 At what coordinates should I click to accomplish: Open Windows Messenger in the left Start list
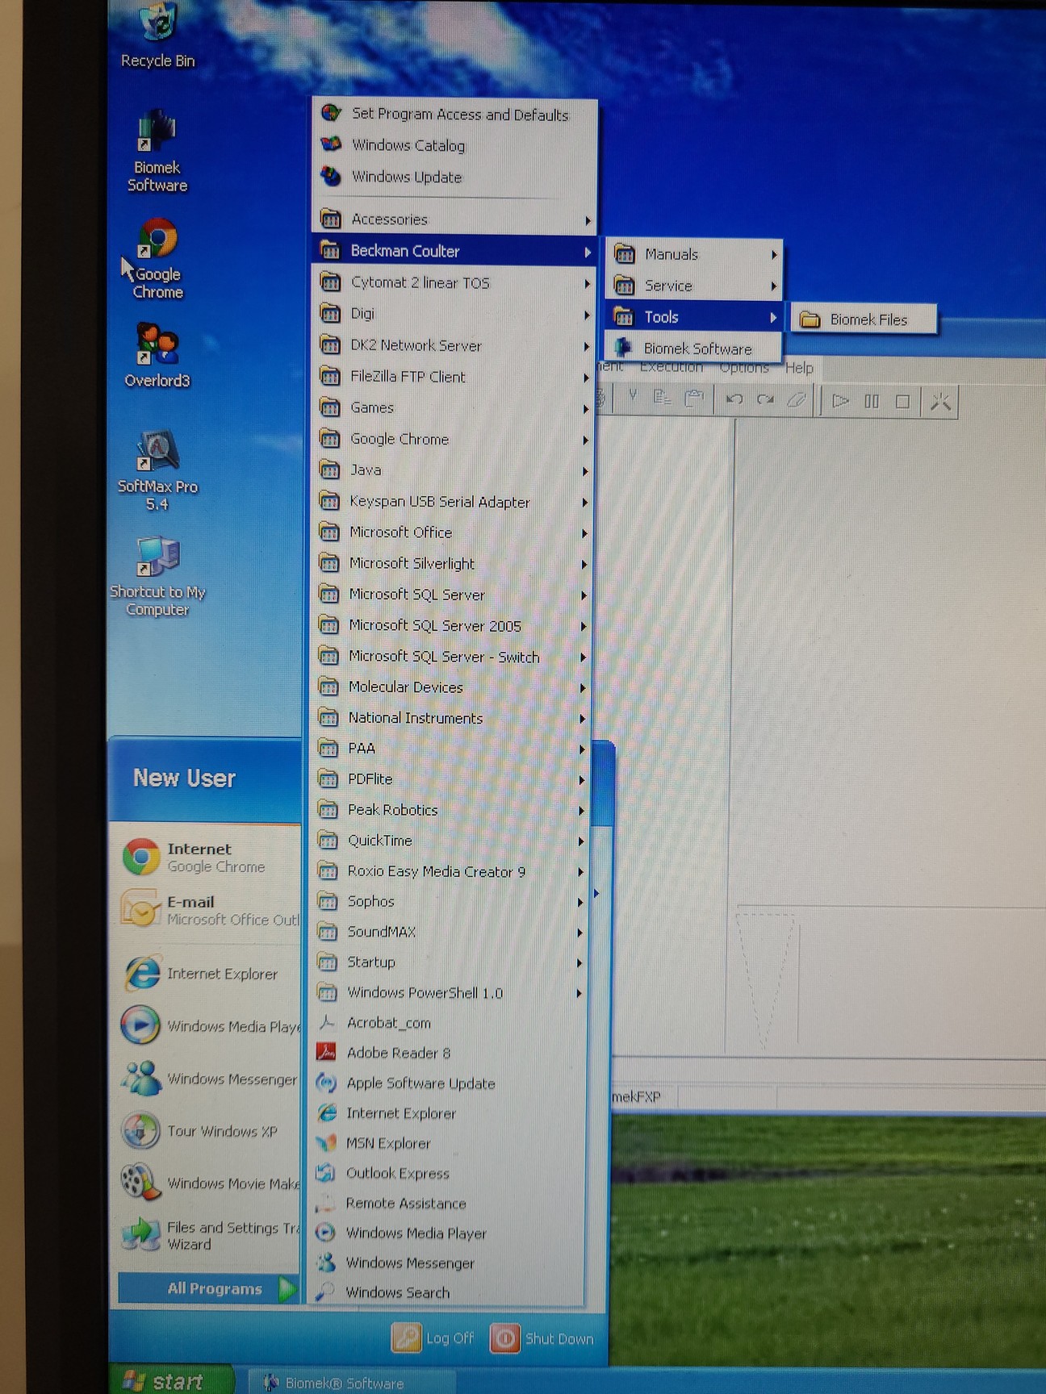(x=210, y=1079)
